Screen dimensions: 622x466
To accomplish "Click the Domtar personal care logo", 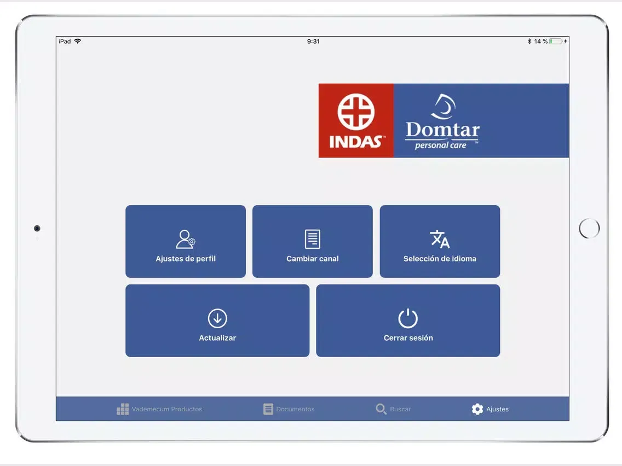I will tap(442, 121).
